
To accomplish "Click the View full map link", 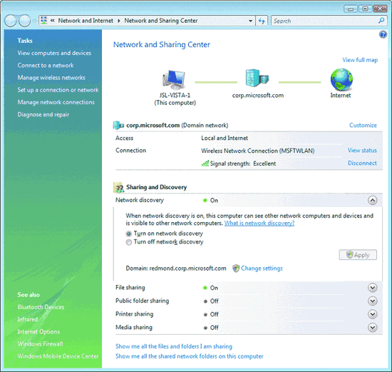I will click(360, 60).
